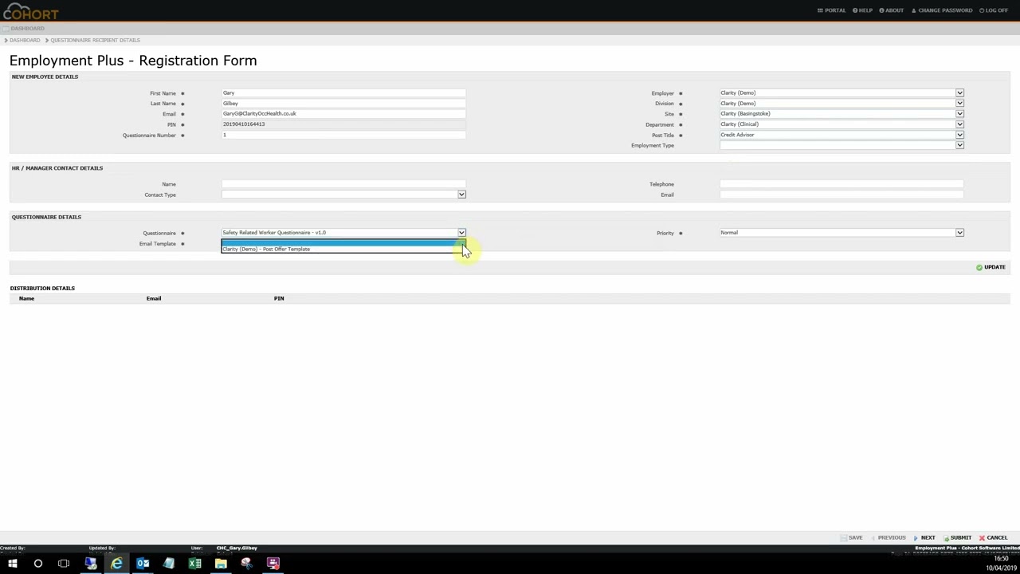This screenshot has width=1020, height=574.
Task: Open the Help link in header
Action: click(862, 10)
